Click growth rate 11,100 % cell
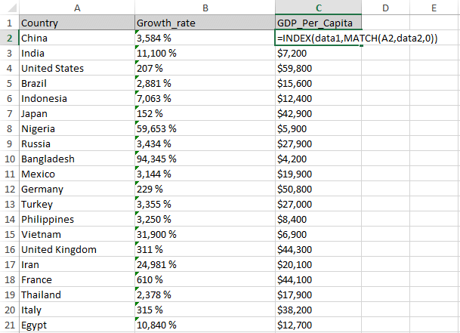Image resolution: width=460 pixels, height=333 pixels. [205, 53]
